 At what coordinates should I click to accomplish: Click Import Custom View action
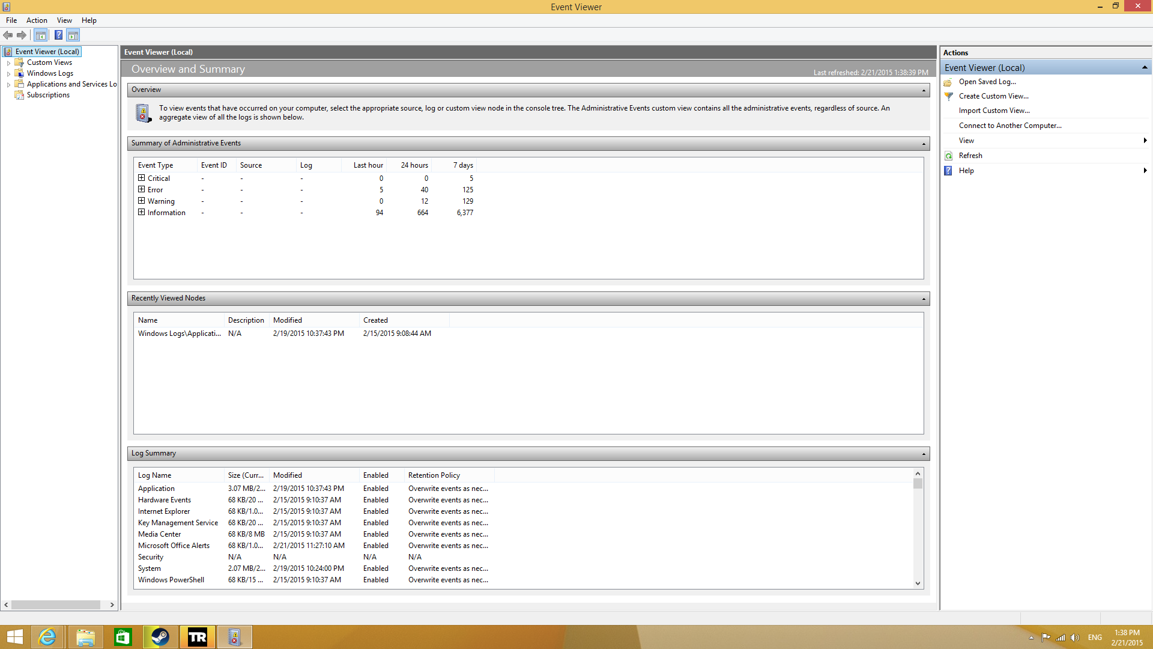tap(994, 111)
